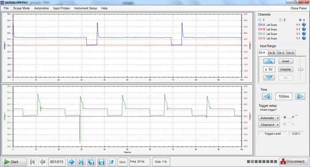This screenshot has height=167, width=310.
Task: Click the blue floppy disk save icon
Action: pos(101,162)
